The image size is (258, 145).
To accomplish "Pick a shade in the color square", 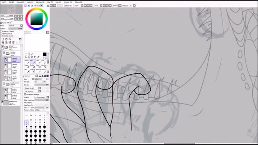I will coord(37,19).
